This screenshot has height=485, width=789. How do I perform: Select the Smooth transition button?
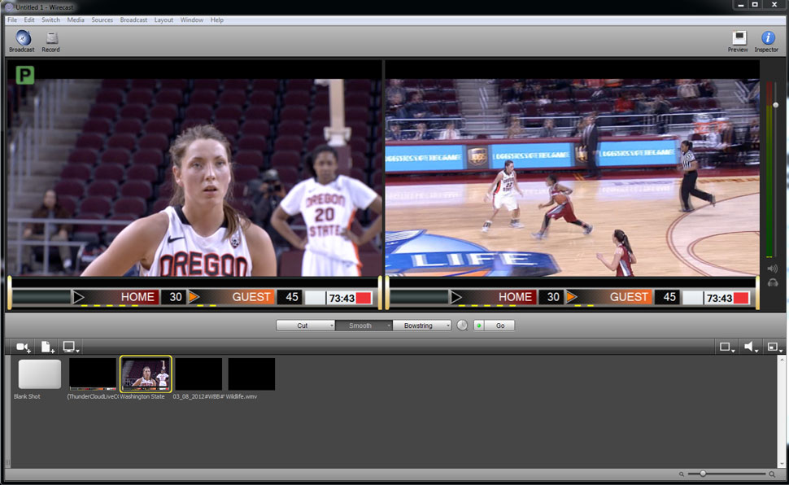tap(360, 326)
